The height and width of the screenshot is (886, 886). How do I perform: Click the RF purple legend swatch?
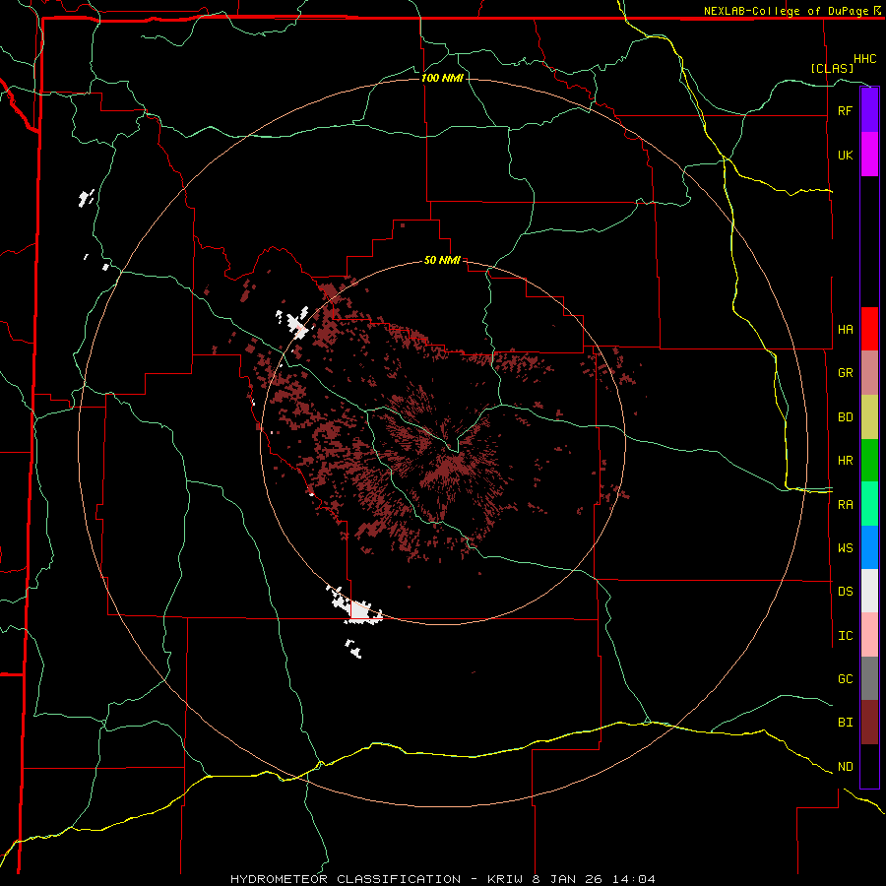869,110
